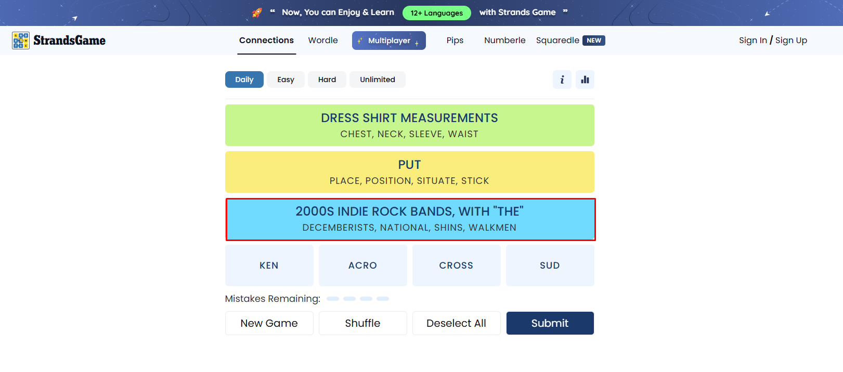Viewport: 843px width, 372px height.
Task: Click the Dress Shirt Measurements solved group
Action: pyautogui.click(x=410, y=125)
